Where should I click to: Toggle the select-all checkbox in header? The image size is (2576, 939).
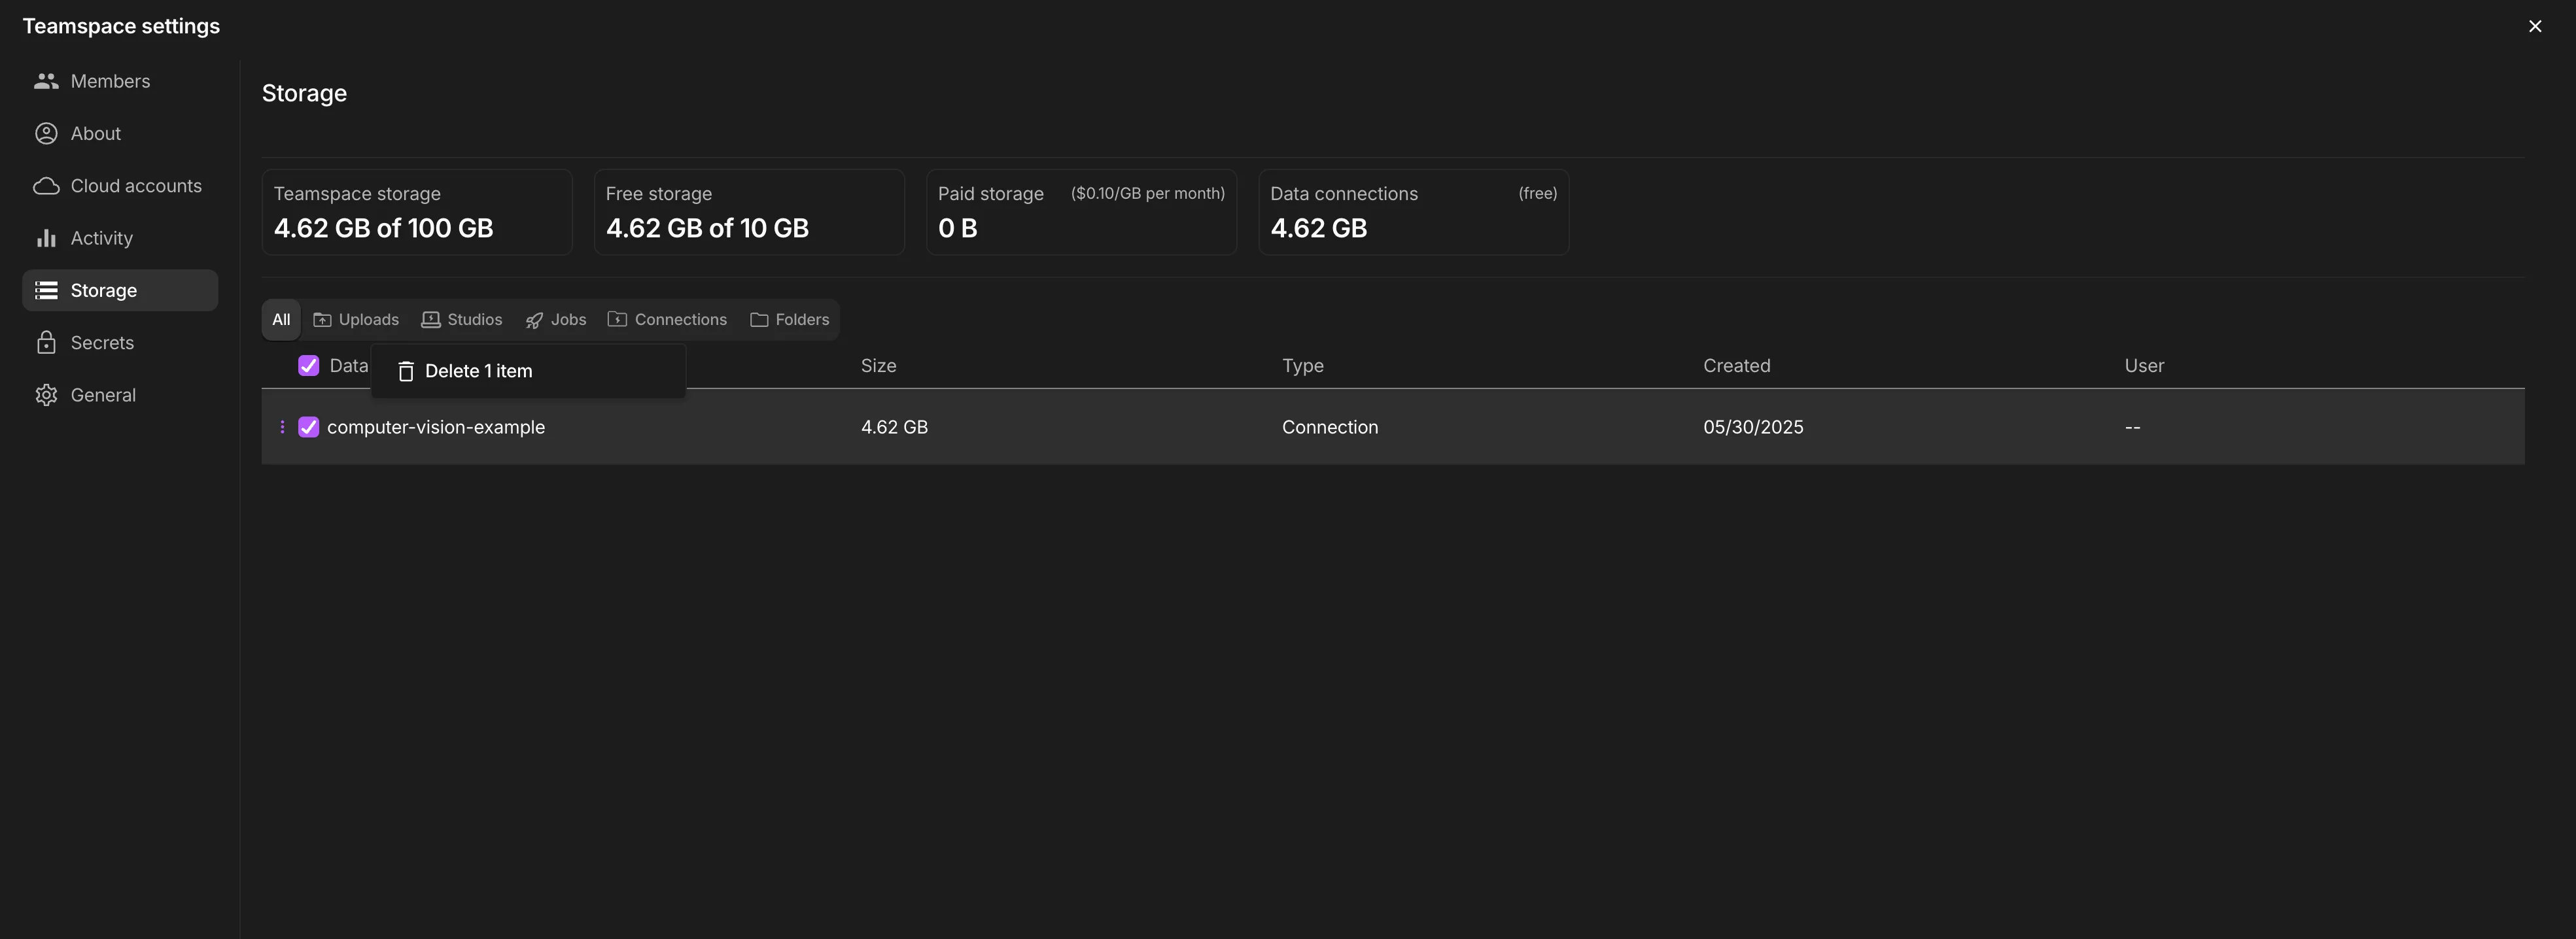308,366
